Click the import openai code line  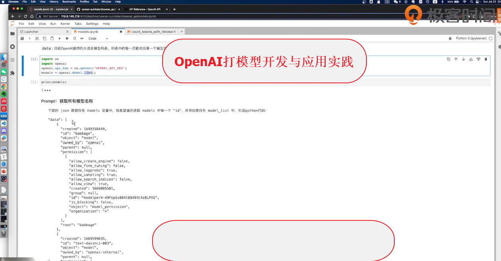54,64
